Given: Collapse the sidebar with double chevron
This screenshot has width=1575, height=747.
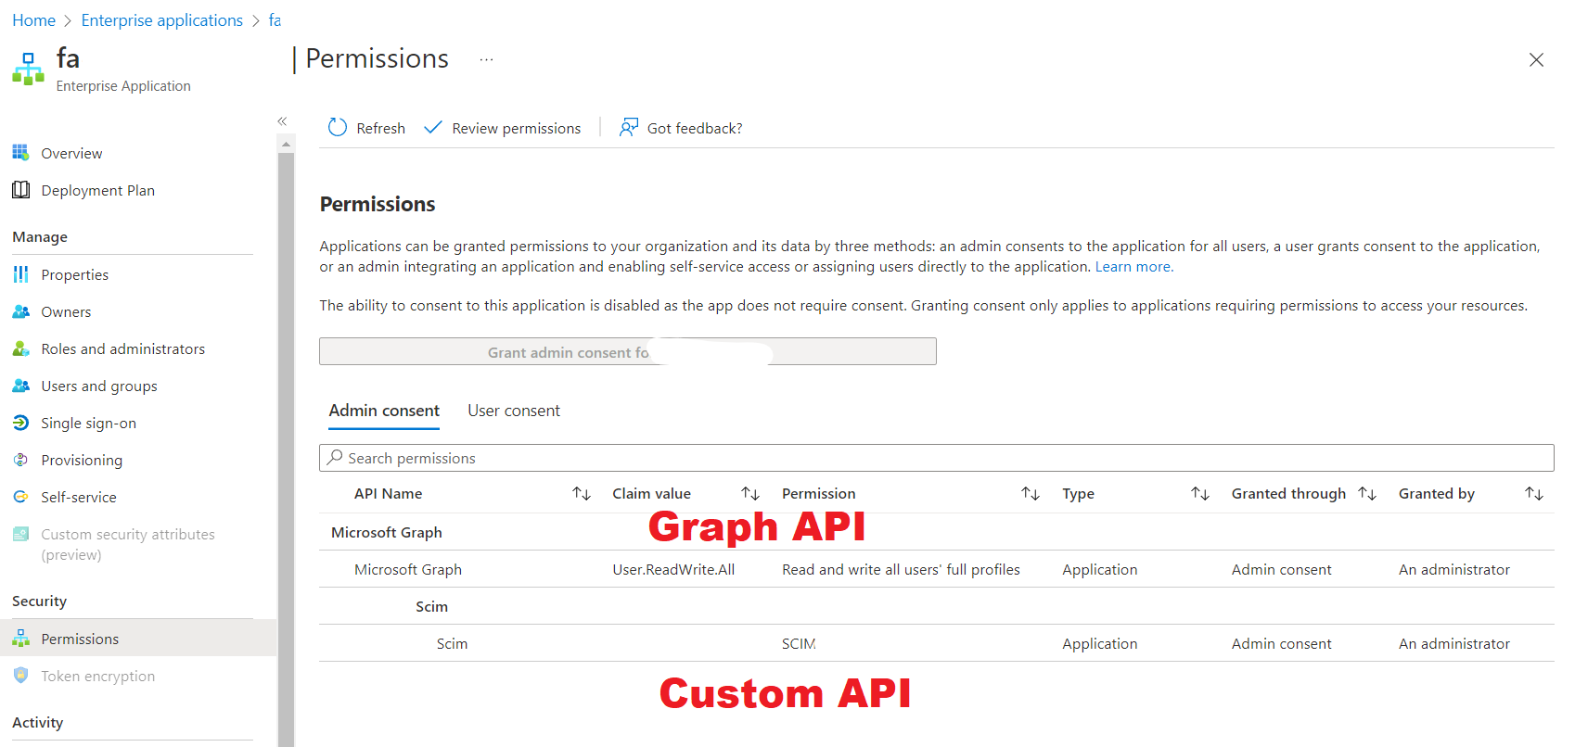Looking at the screenshot, I should click(282, 120).
